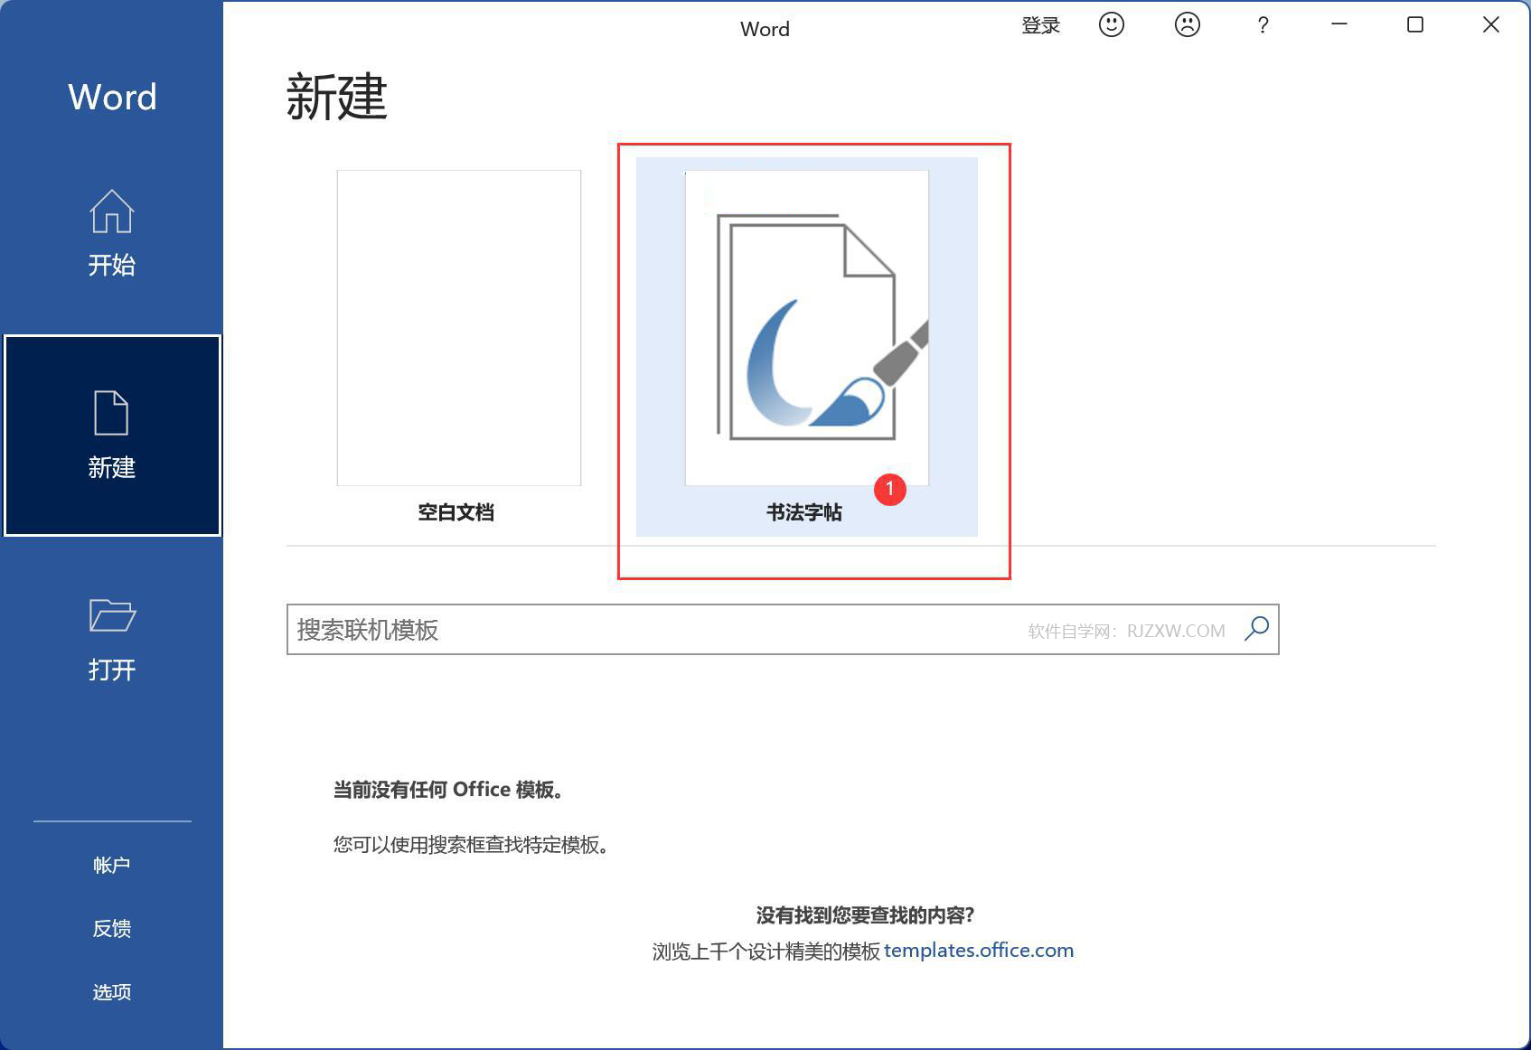Click the smiley feedback icon
Image resolution: width=1531 pixels, height=1050 pixels.
[x=1111, y=25]
